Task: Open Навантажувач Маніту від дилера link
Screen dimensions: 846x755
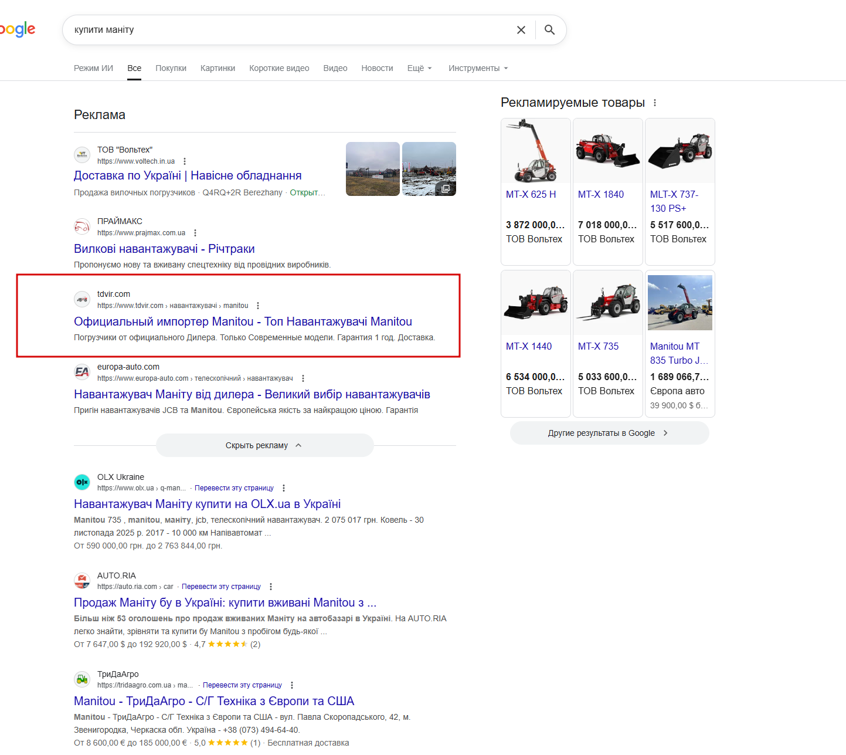Action: point(252,394)
